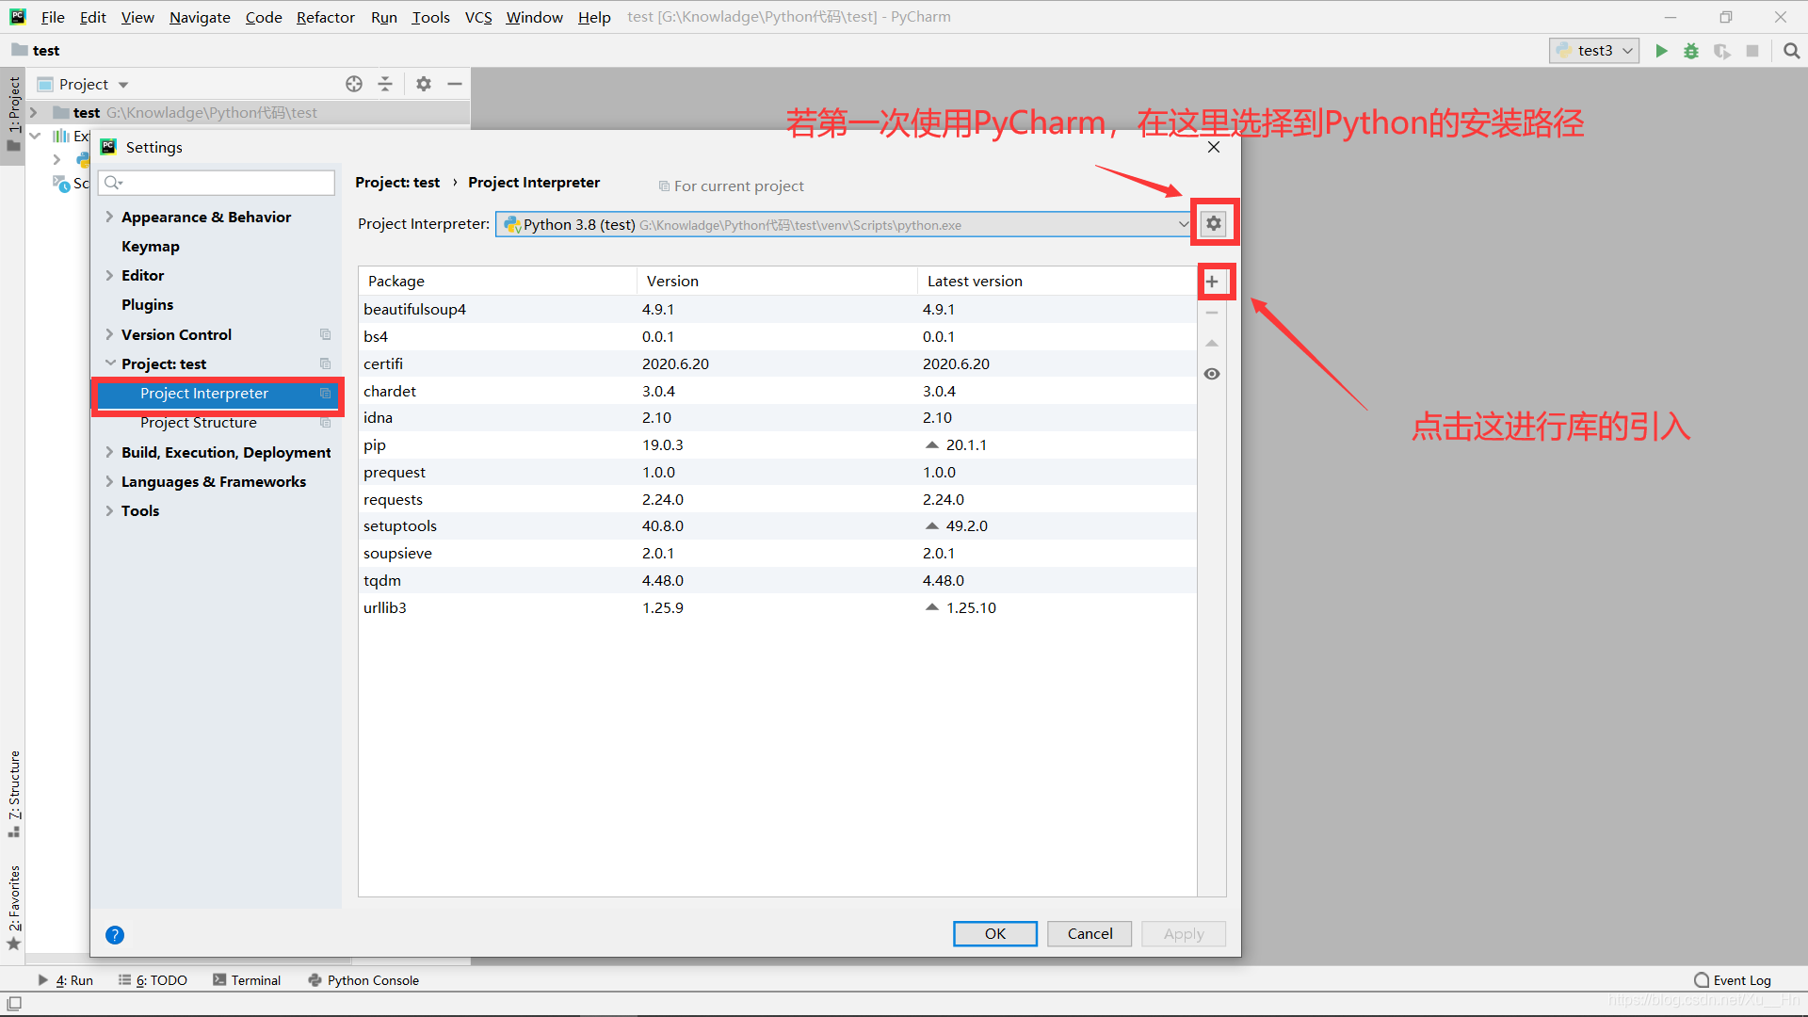Open the Navigate menu

[200, 17]
